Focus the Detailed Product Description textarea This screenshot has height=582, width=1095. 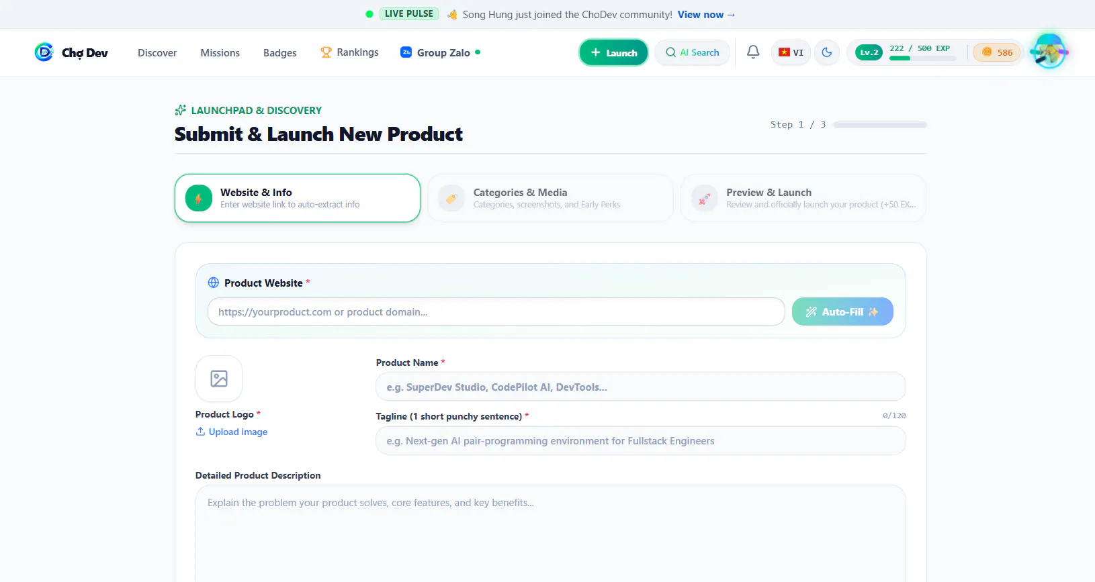551,534
